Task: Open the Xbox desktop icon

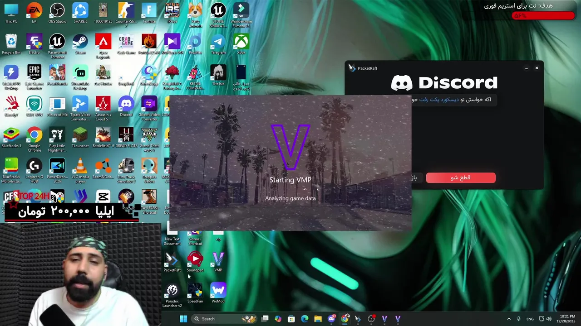Action: 241,44
